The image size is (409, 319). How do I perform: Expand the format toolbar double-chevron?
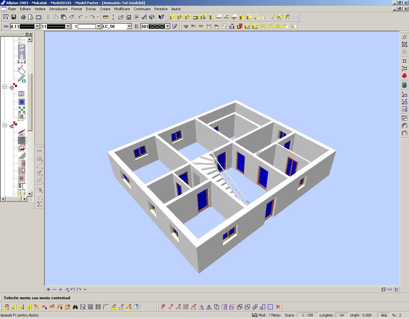[6, 26]
